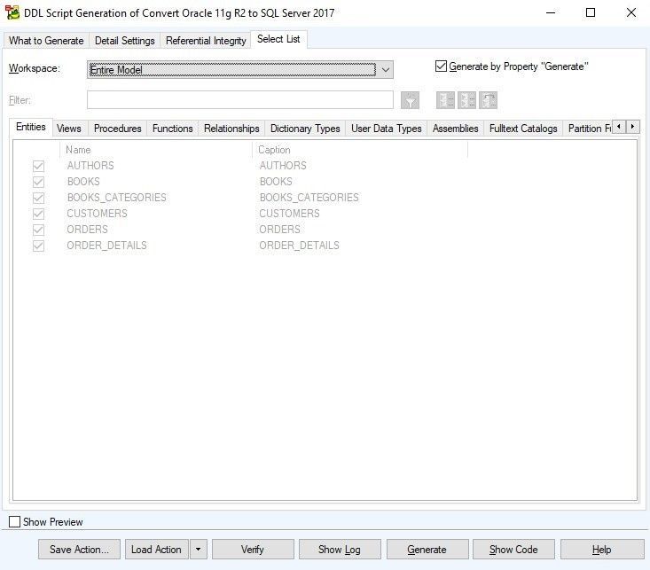Select the Select List tab

click(278, 39)
